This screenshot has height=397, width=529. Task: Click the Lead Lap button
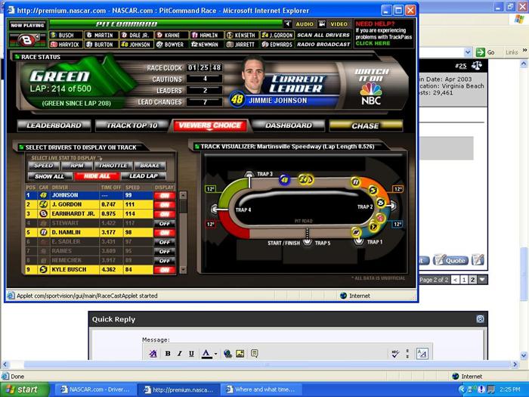[144, 176]
